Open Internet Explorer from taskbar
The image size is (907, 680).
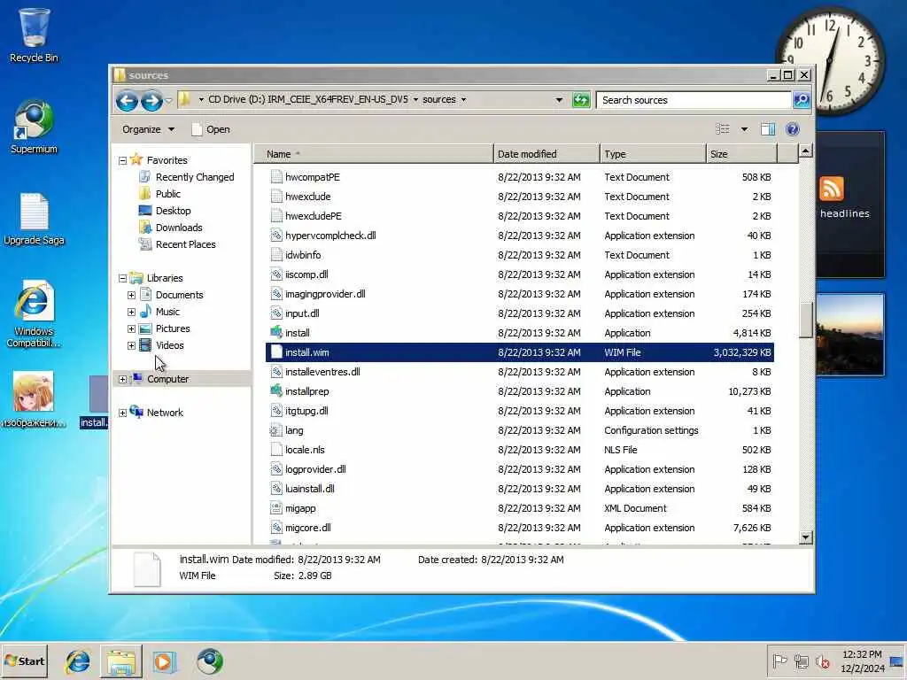coord(78,661)
